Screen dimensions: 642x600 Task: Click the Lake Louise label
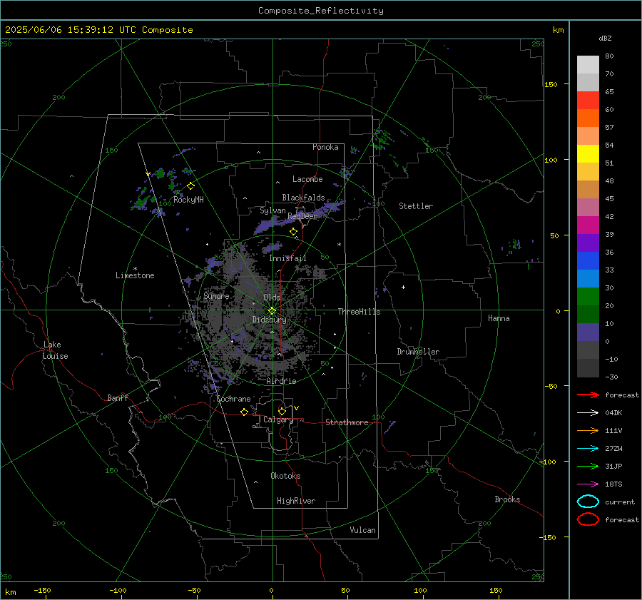pyautogui.click(x=55, y=350)
